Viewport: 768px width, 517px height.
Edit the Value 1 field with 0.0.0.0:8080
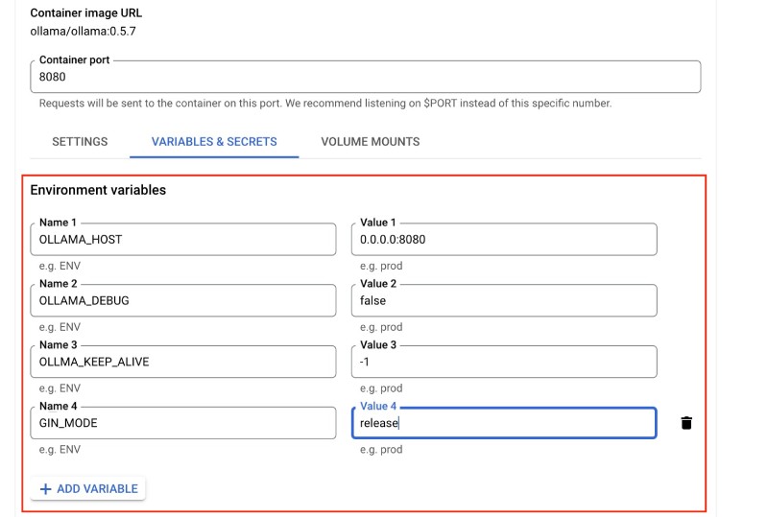click(x=504, y=240)
